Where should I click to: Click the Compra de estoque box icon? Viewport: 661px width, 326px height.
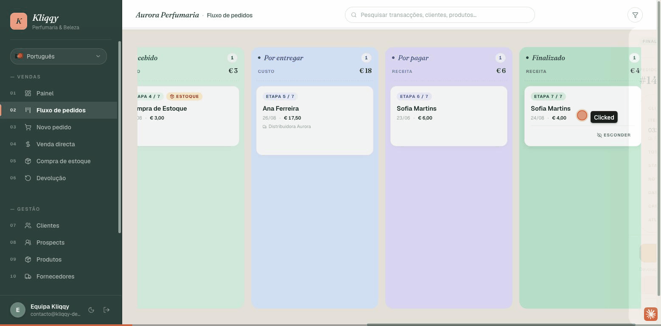28,161
